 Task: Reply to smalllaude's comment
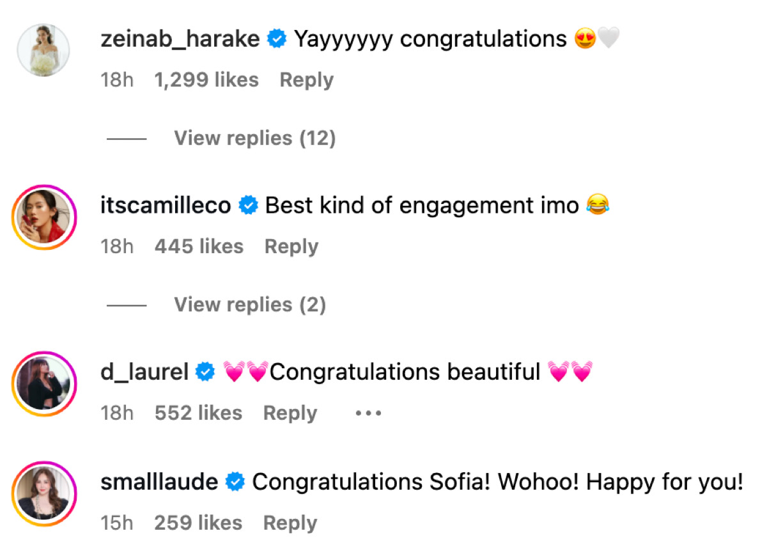coord(290,523)
